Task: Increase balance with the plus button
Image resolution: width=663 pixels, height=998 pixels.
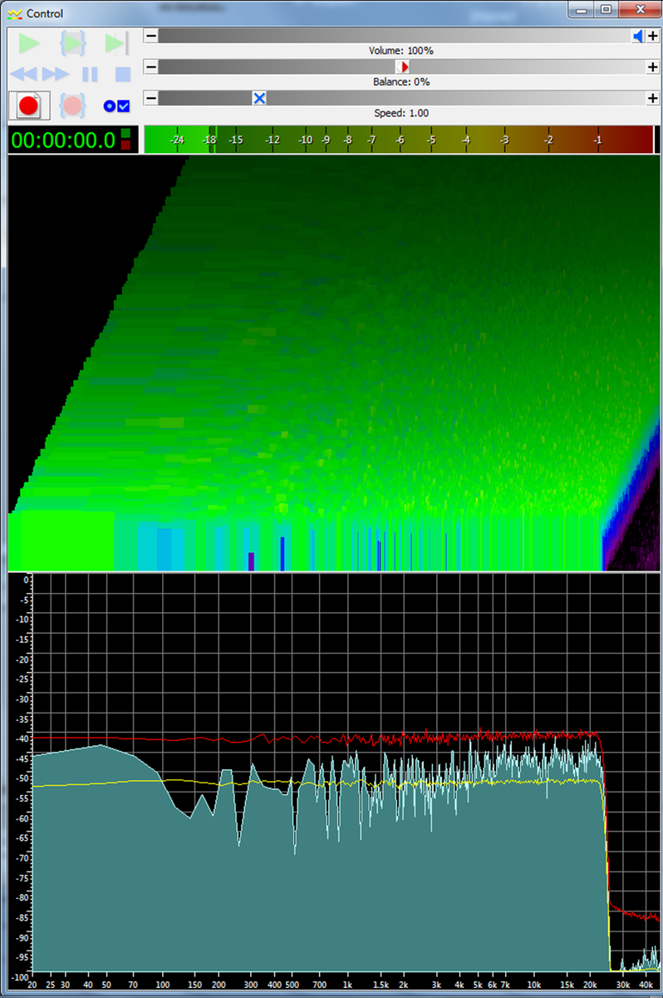Action: pos(653,67)
